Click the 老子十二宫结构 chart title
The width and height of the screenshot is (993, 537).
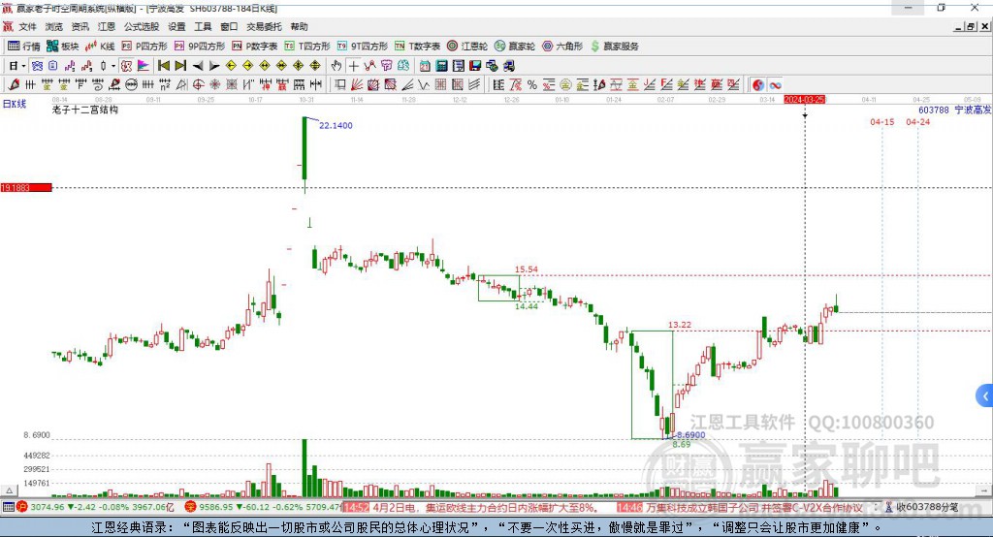point(85,110)
